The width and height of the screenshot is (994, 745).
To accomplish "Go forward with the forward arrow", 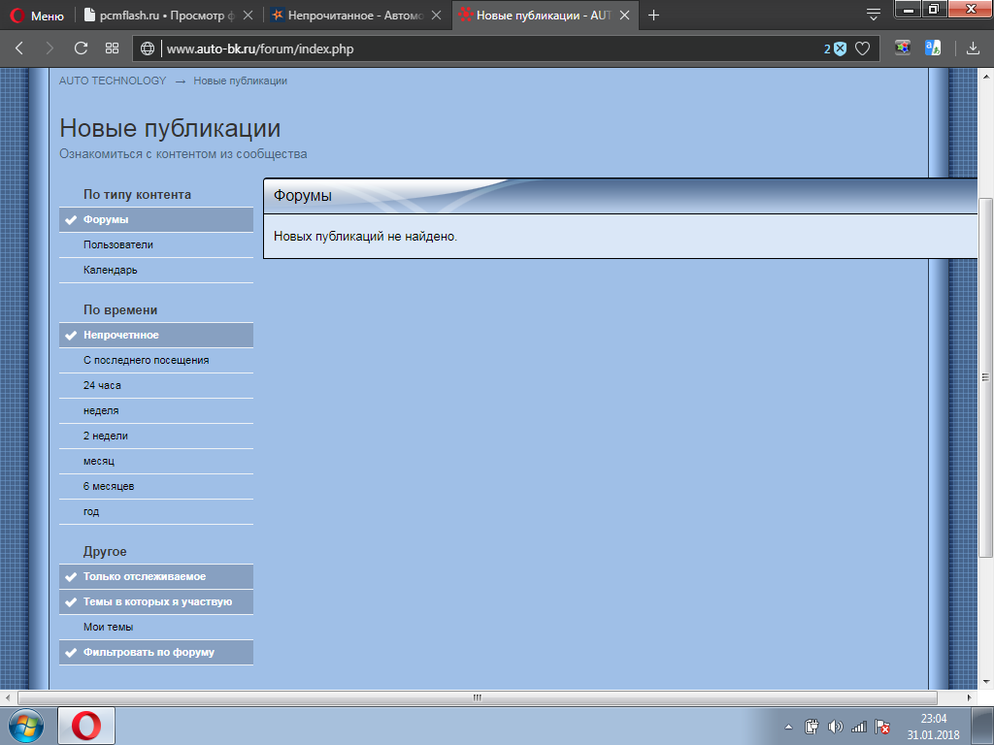I will point(50,49).
